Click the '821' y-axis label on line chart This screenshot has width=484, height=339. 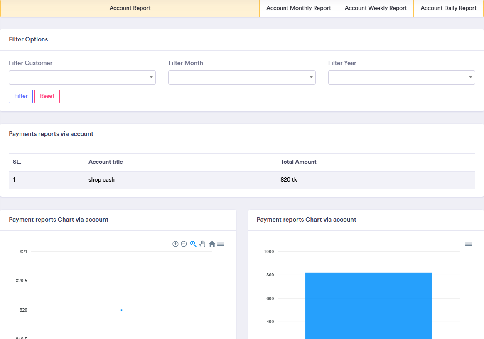click(23, 252)
